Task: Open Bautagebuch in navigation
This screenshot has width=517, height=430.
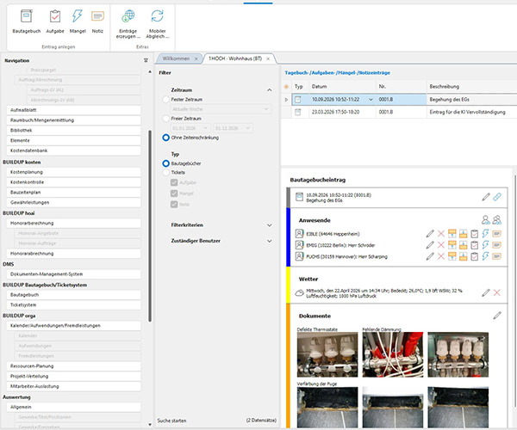Action: pos(73,295)
